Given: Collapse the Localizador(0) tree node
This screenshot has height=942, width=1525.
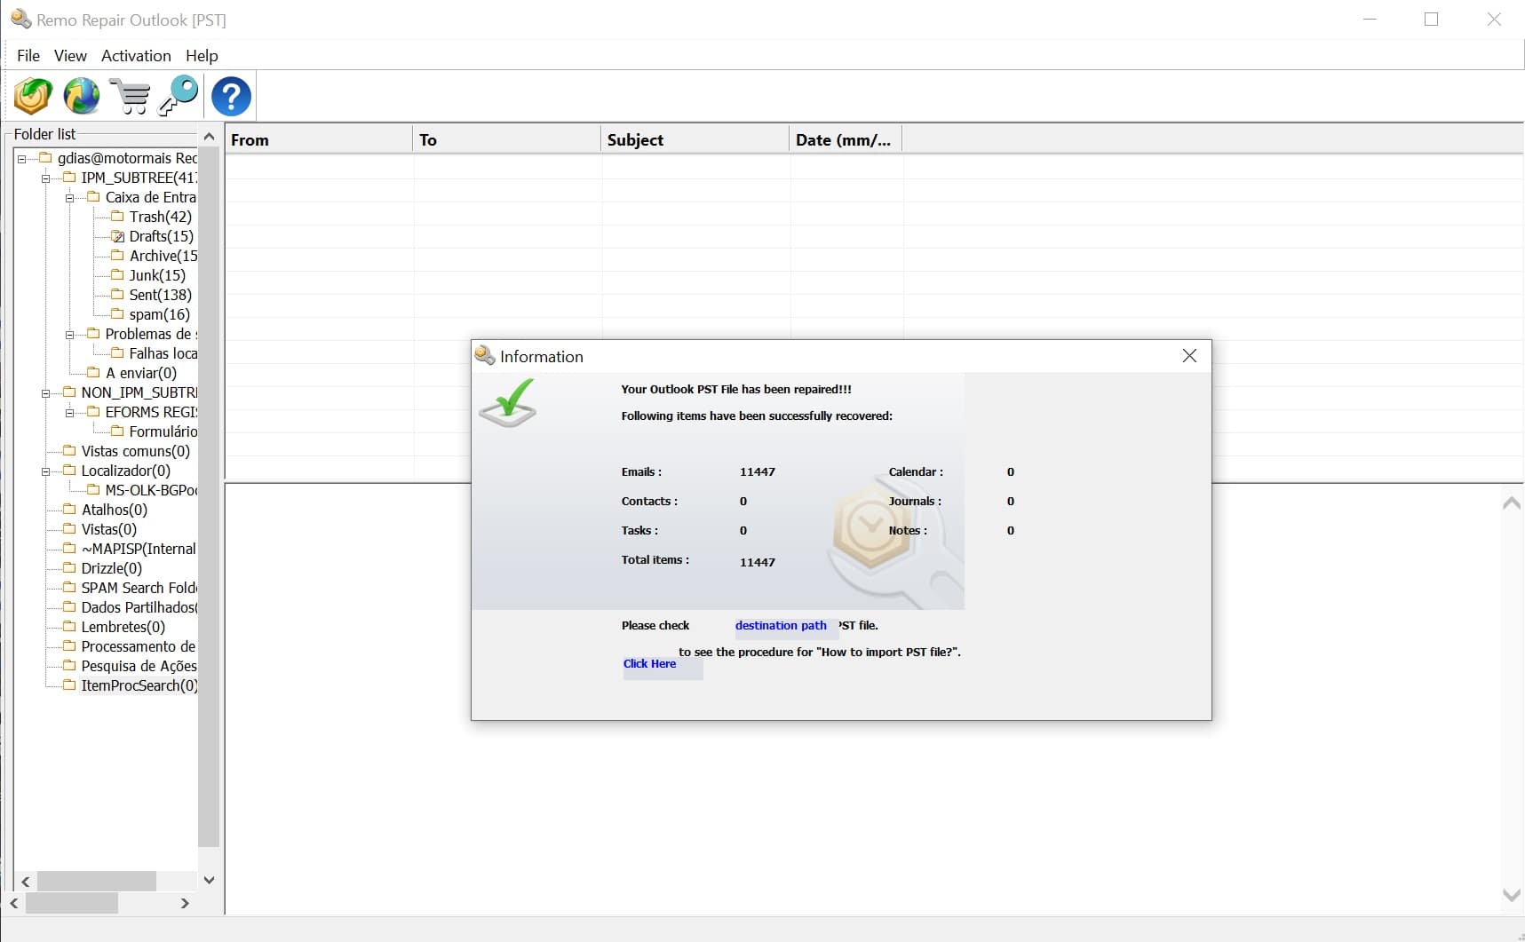Looking at the screenshot, I should pos(46,471).
